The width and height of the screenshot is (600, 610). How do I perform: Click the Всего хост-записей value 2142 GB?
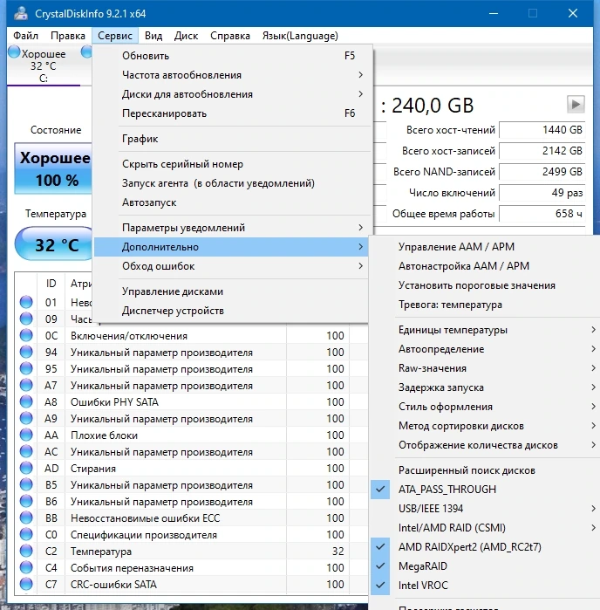tap(542, 151)
